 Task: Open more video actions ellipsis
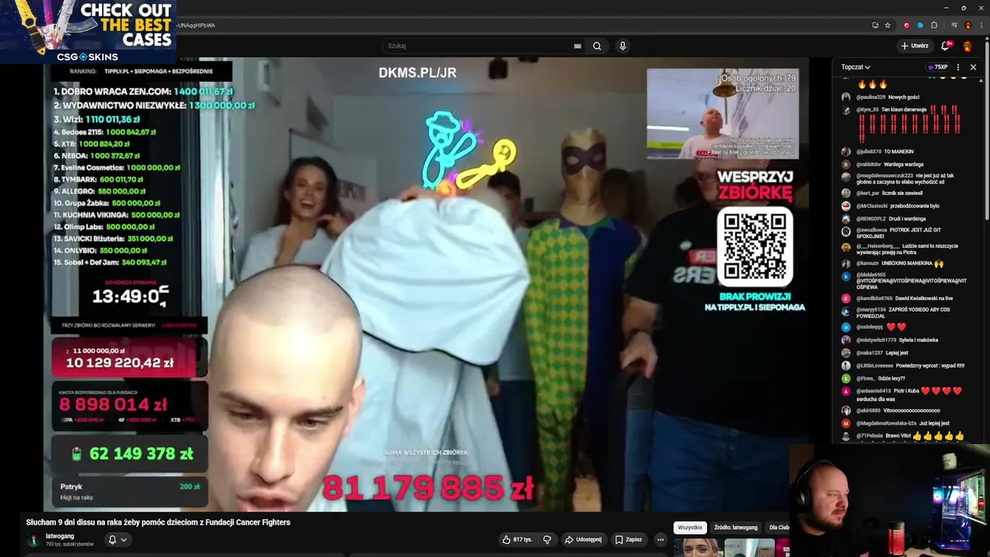click(661, 539)
